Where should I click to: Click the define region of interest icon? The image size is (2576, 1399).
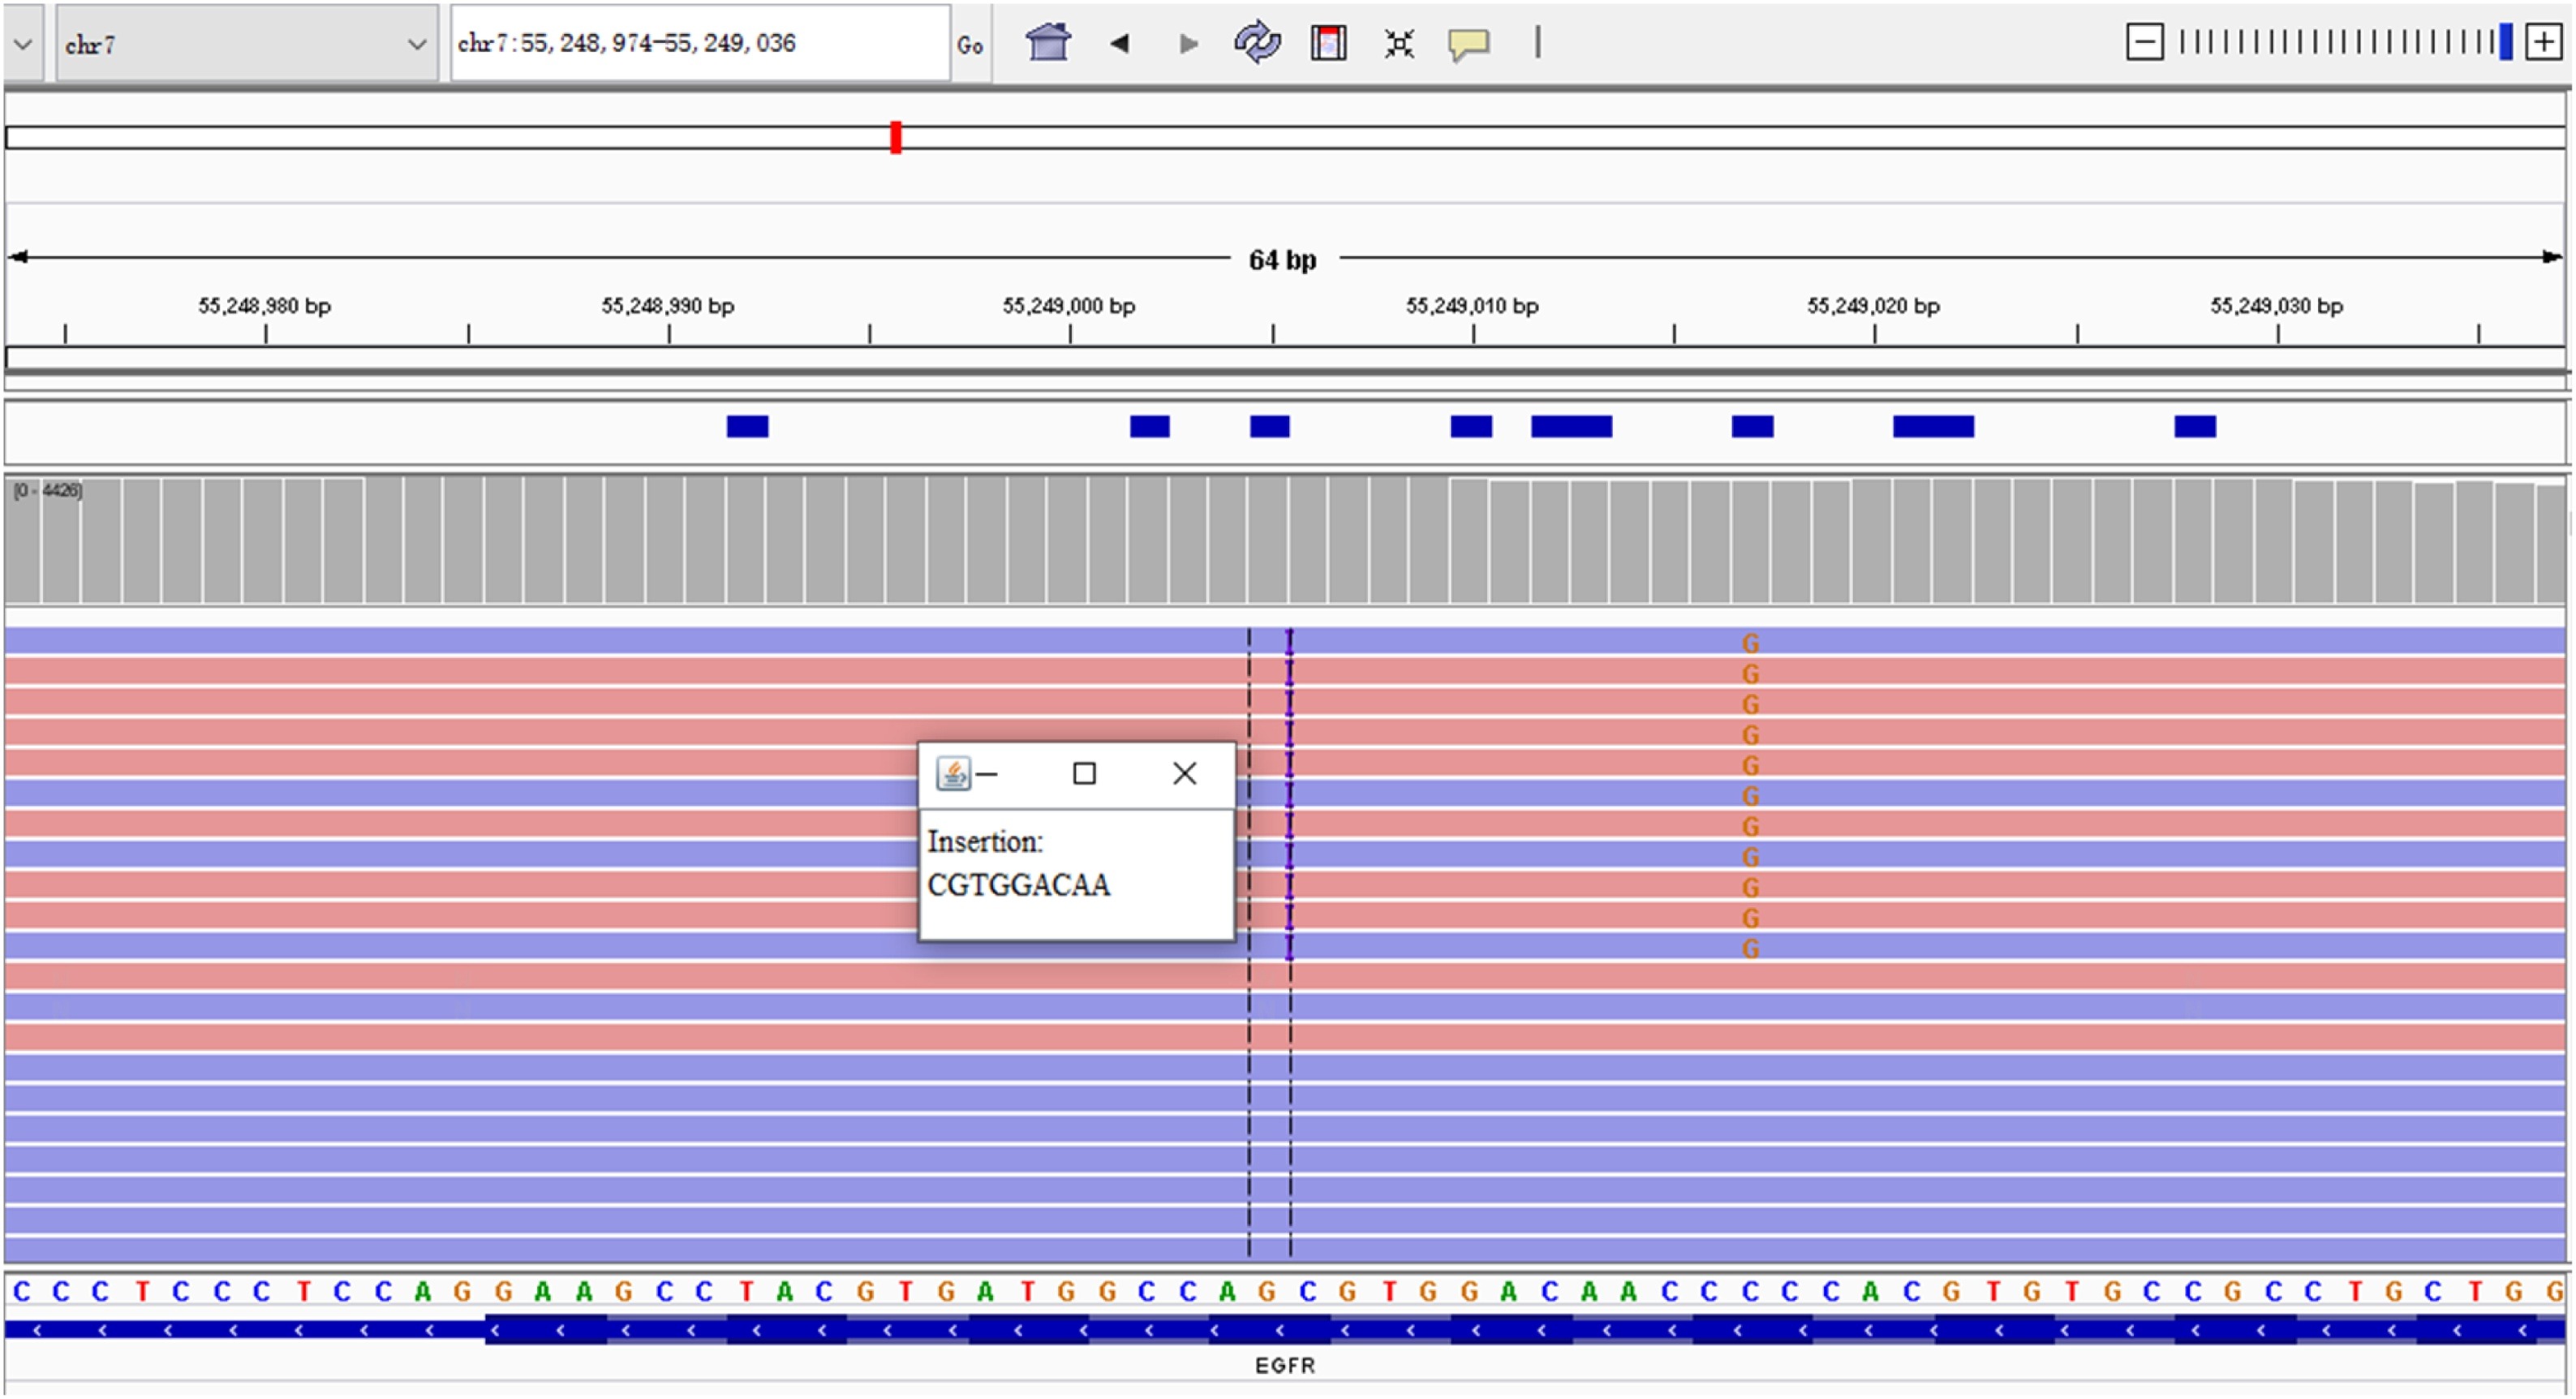coord(1328,43)
